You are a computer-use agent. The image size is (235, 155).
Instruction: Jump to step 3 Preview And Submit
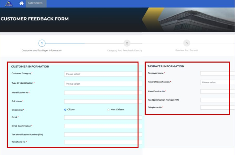tap(187, 43)
